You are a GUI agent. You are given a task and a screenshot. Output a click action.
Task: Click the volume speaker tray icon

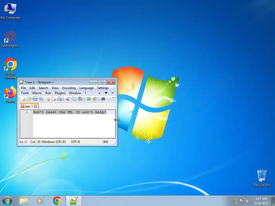point(248,201)
